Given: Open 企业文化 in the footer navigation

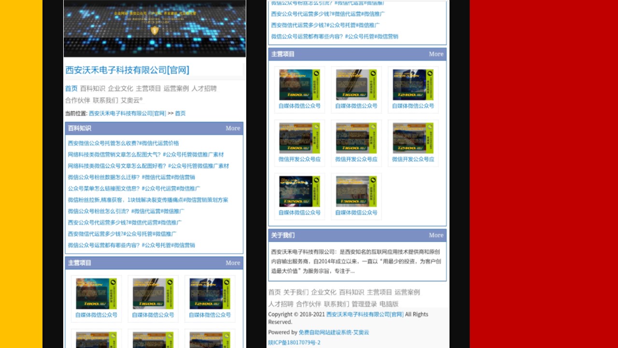Looking at the screenshot, I should (x=324, y=292).
